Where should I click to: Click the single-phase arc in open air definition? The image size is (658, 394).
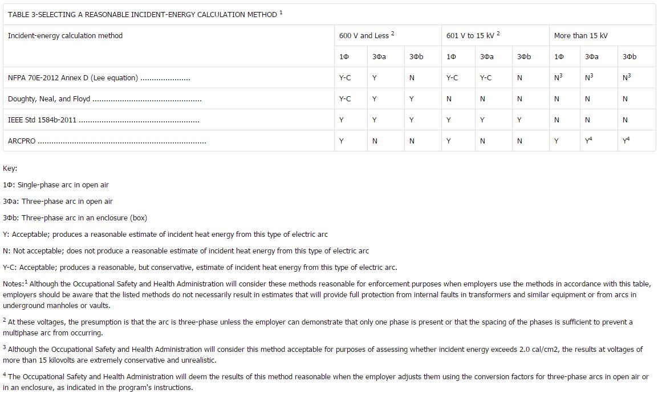pos(56,185)
